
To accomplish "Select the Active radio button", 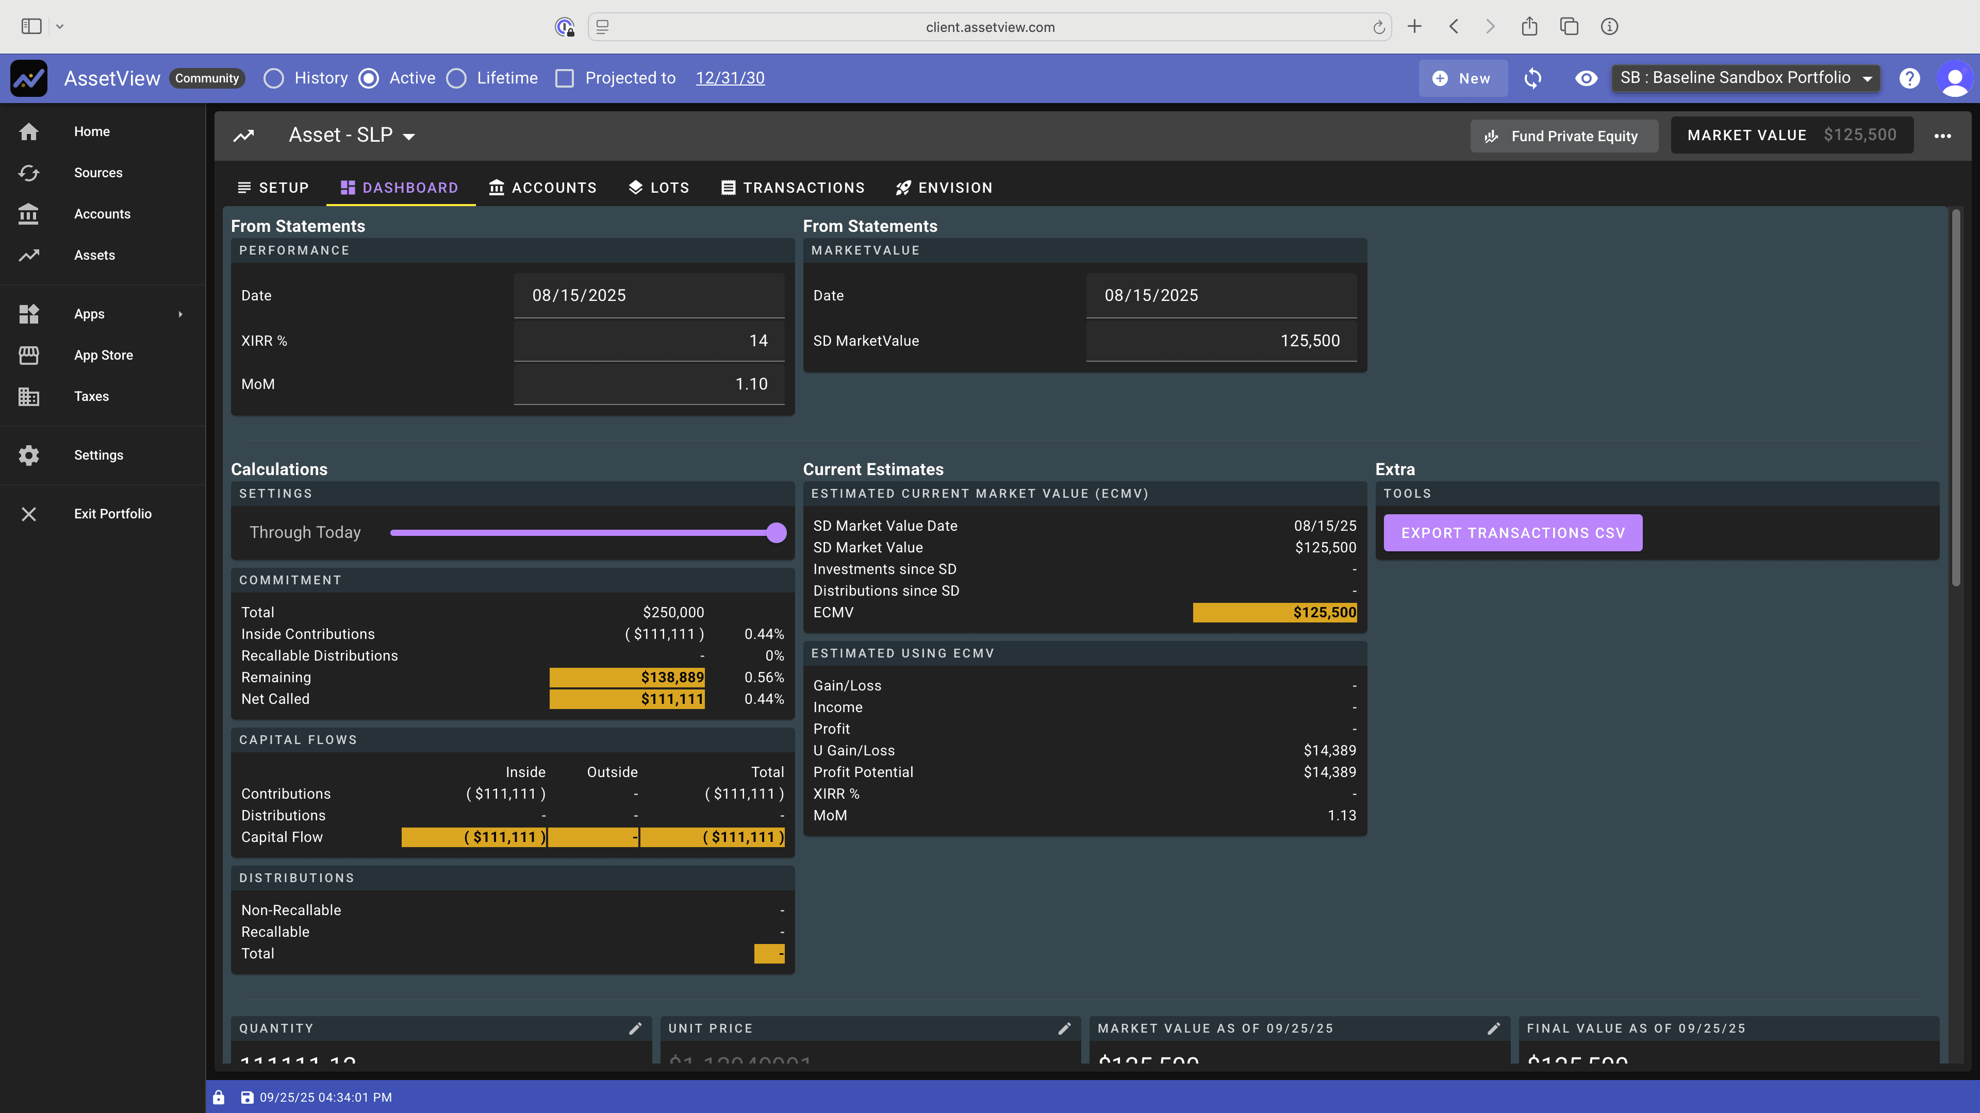I will [370, 78].
